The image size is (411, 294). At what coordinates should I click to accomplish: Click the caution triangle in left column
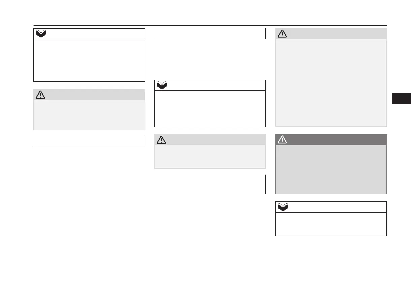[40, 95]
